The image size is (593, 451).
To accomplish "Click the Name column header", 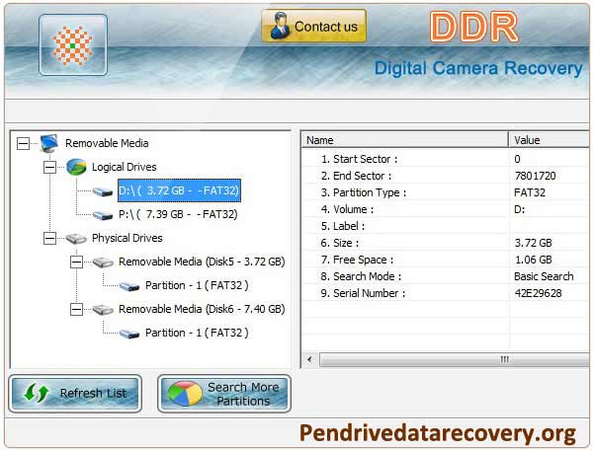I will tap(403, 140).
